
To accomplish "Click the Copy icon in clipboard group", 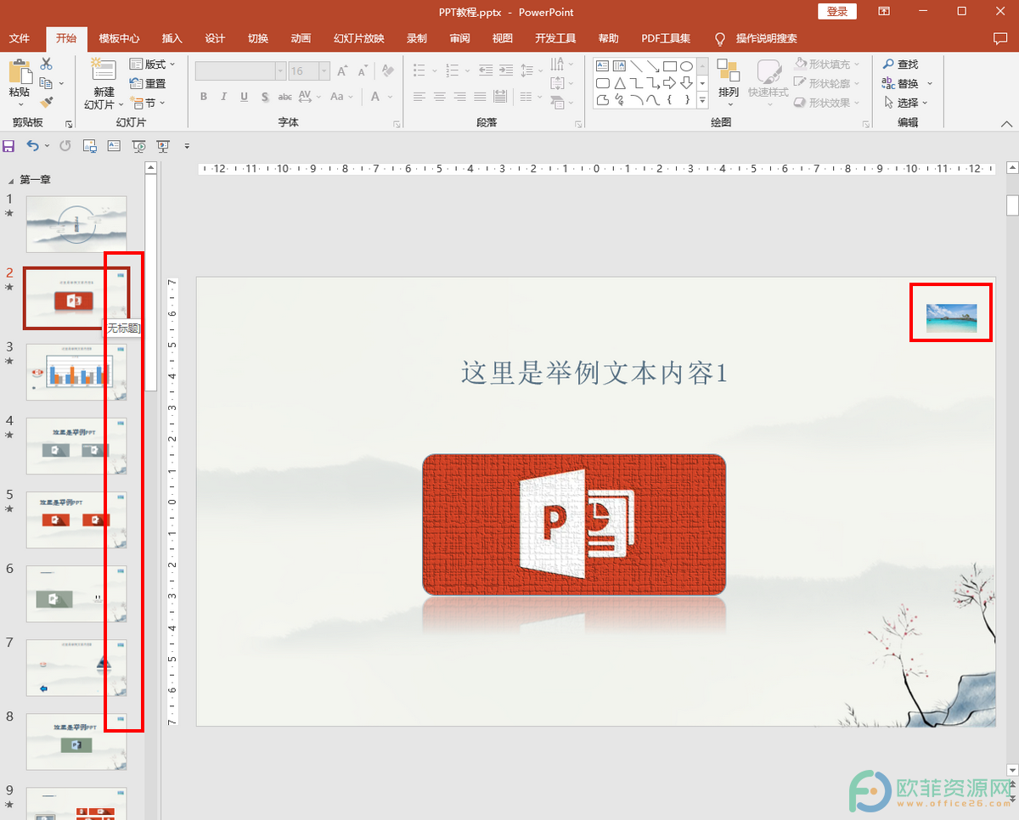I will coord(46,83).
